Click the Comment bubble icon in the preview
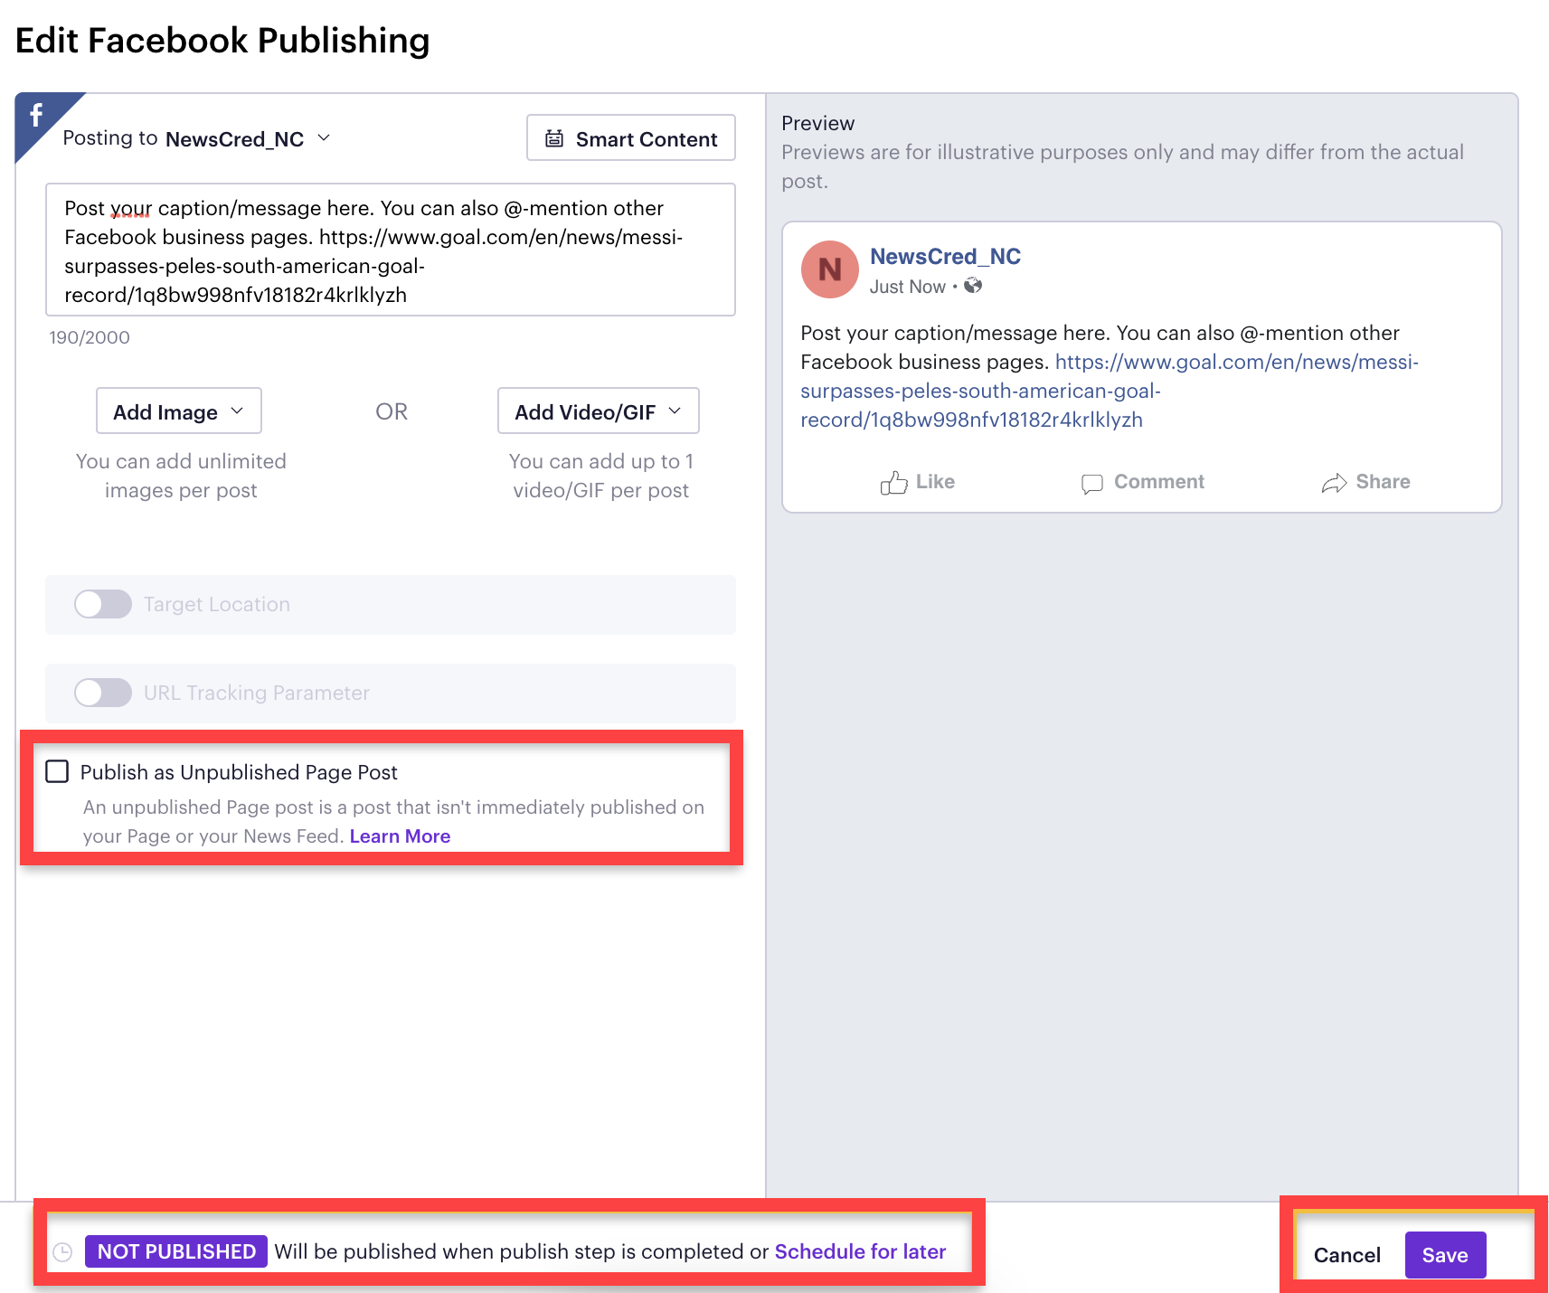 click(x=1091, y=484)
